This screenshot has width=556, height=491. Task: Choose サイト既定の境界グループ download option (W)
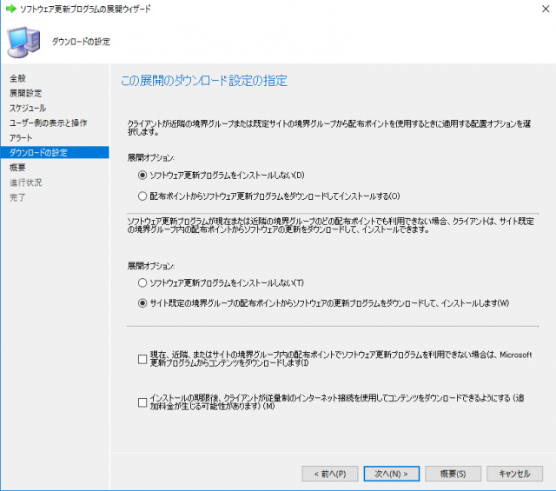[143, 303]
